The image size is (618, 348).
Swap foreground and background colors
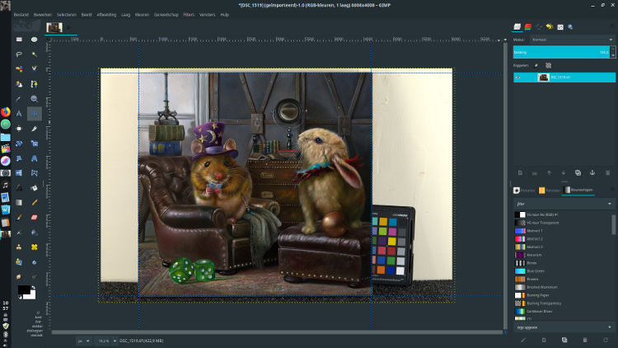pyautogui.click(x=34, y=287)
